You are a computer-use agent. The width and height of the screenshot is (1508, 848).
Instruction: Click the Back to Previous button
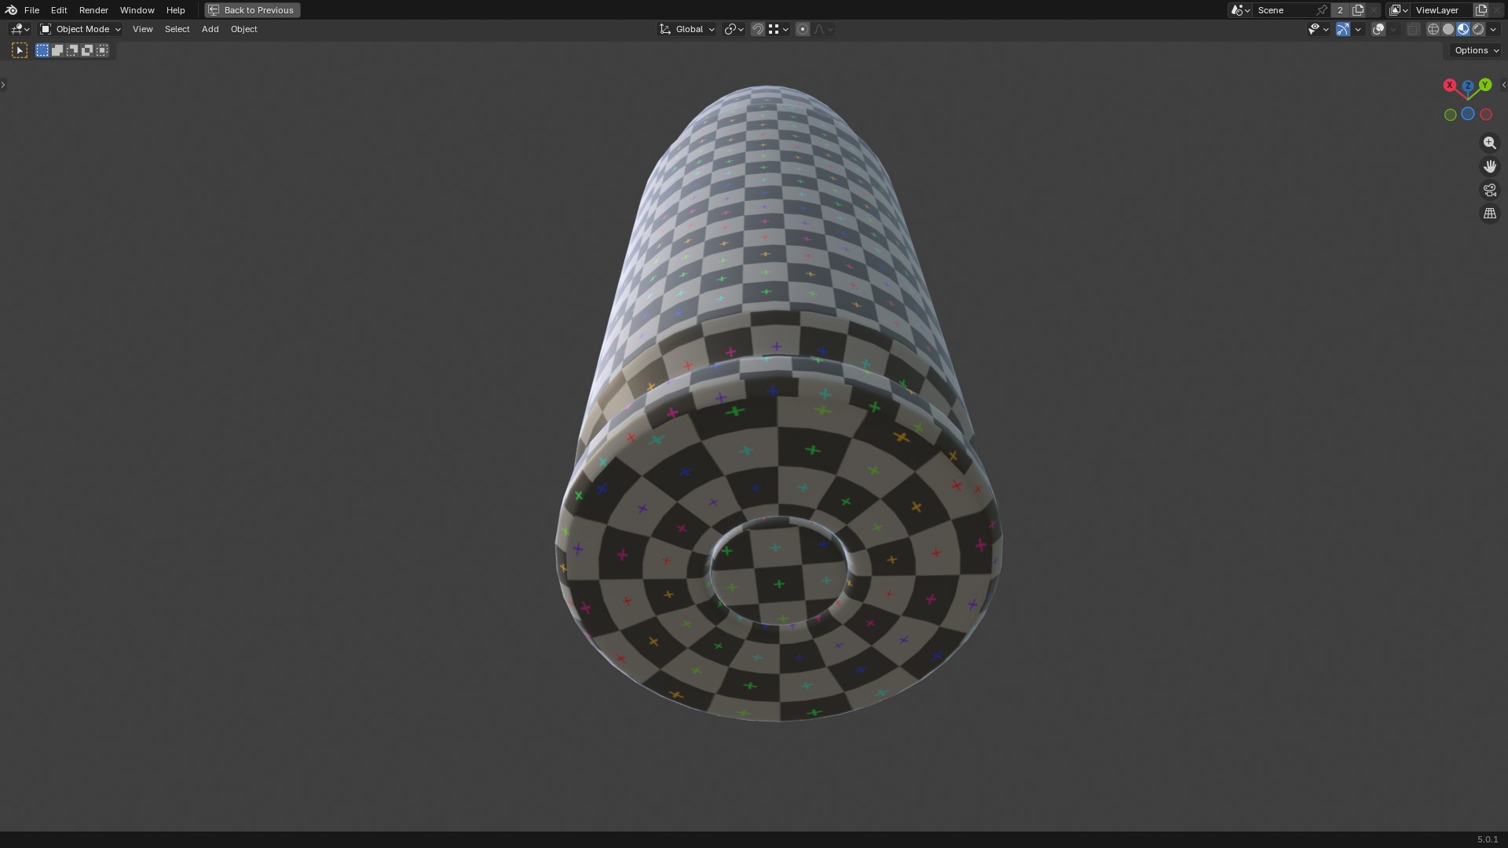(252, 10)
